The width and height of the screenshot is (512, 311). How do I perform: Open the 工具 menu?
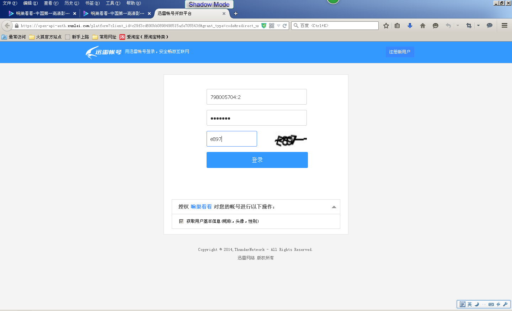pyautogui.click(x=113, y=3)
